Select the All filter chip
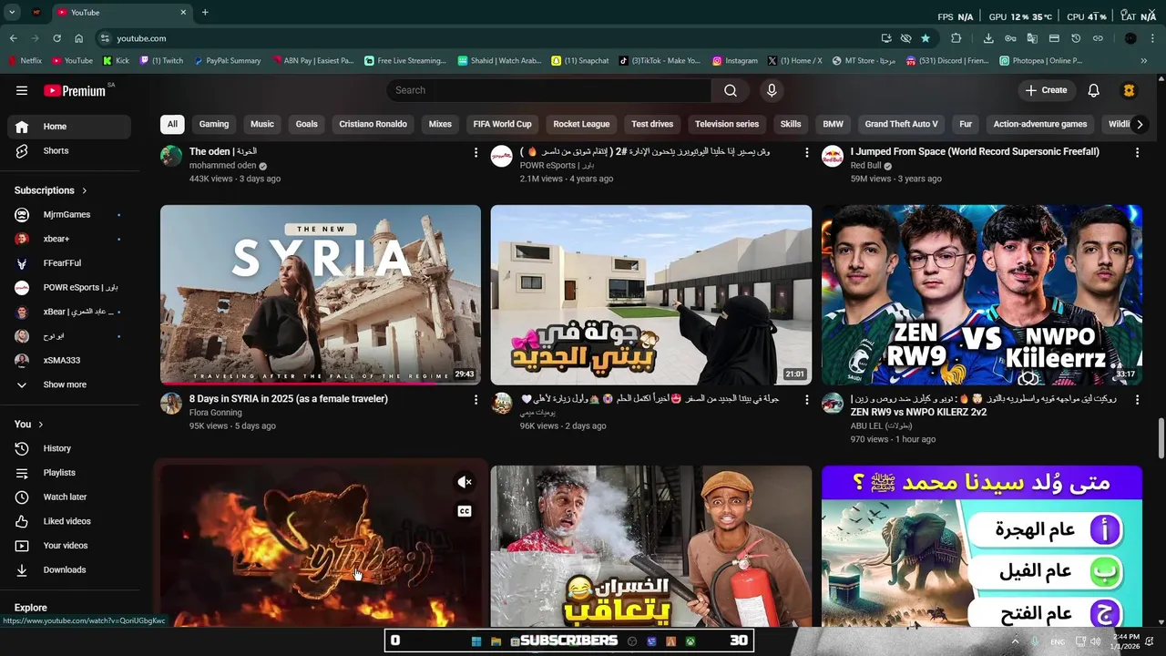The image size is (1166, 656). 172,124
